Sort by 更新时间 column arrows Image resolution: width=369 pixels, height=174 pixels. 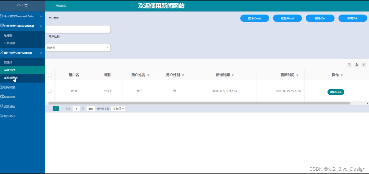click(297, 75)
